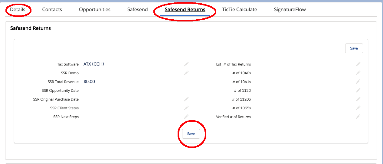This screenshot has width=383, height=164.
Task: Edit the # of 1041s field pencil
Action: [358, 82]
